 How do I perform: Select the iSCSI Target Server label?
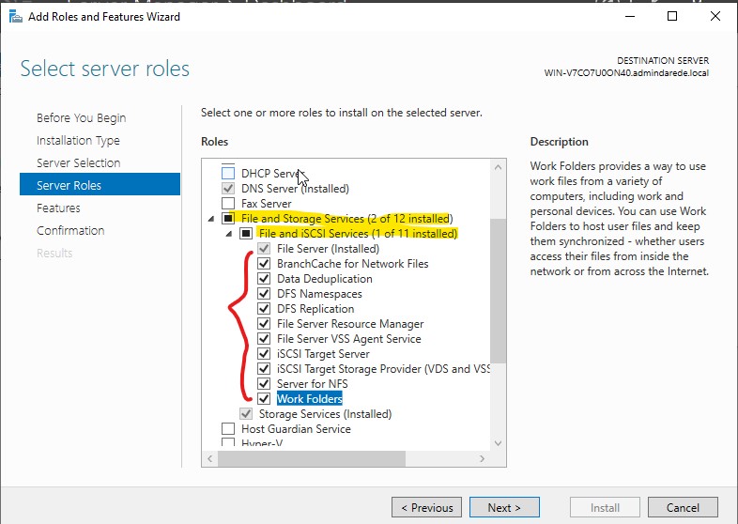(323, 354)
